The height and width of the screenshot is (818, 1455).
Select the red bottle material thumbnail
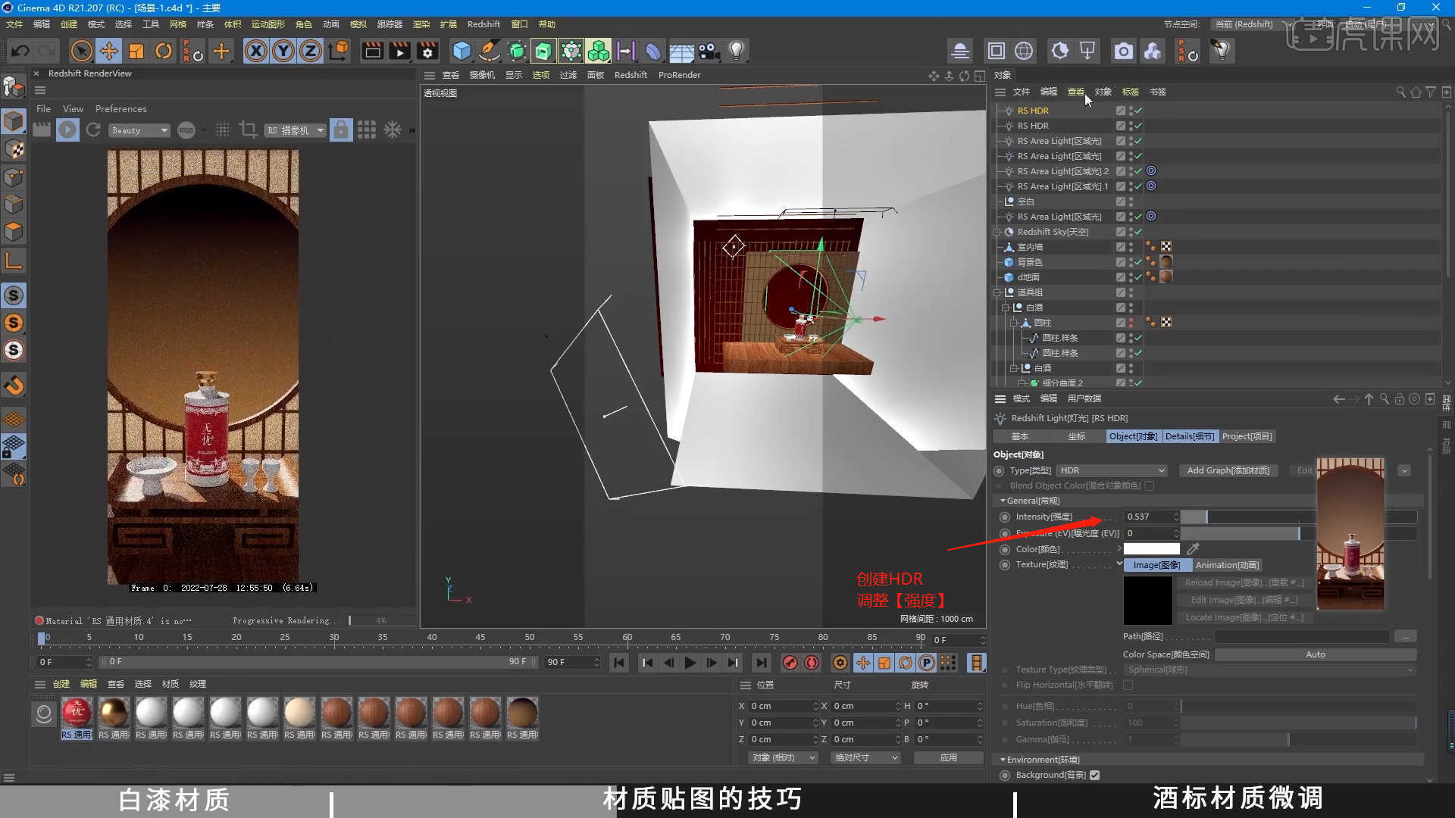[77, 712]
